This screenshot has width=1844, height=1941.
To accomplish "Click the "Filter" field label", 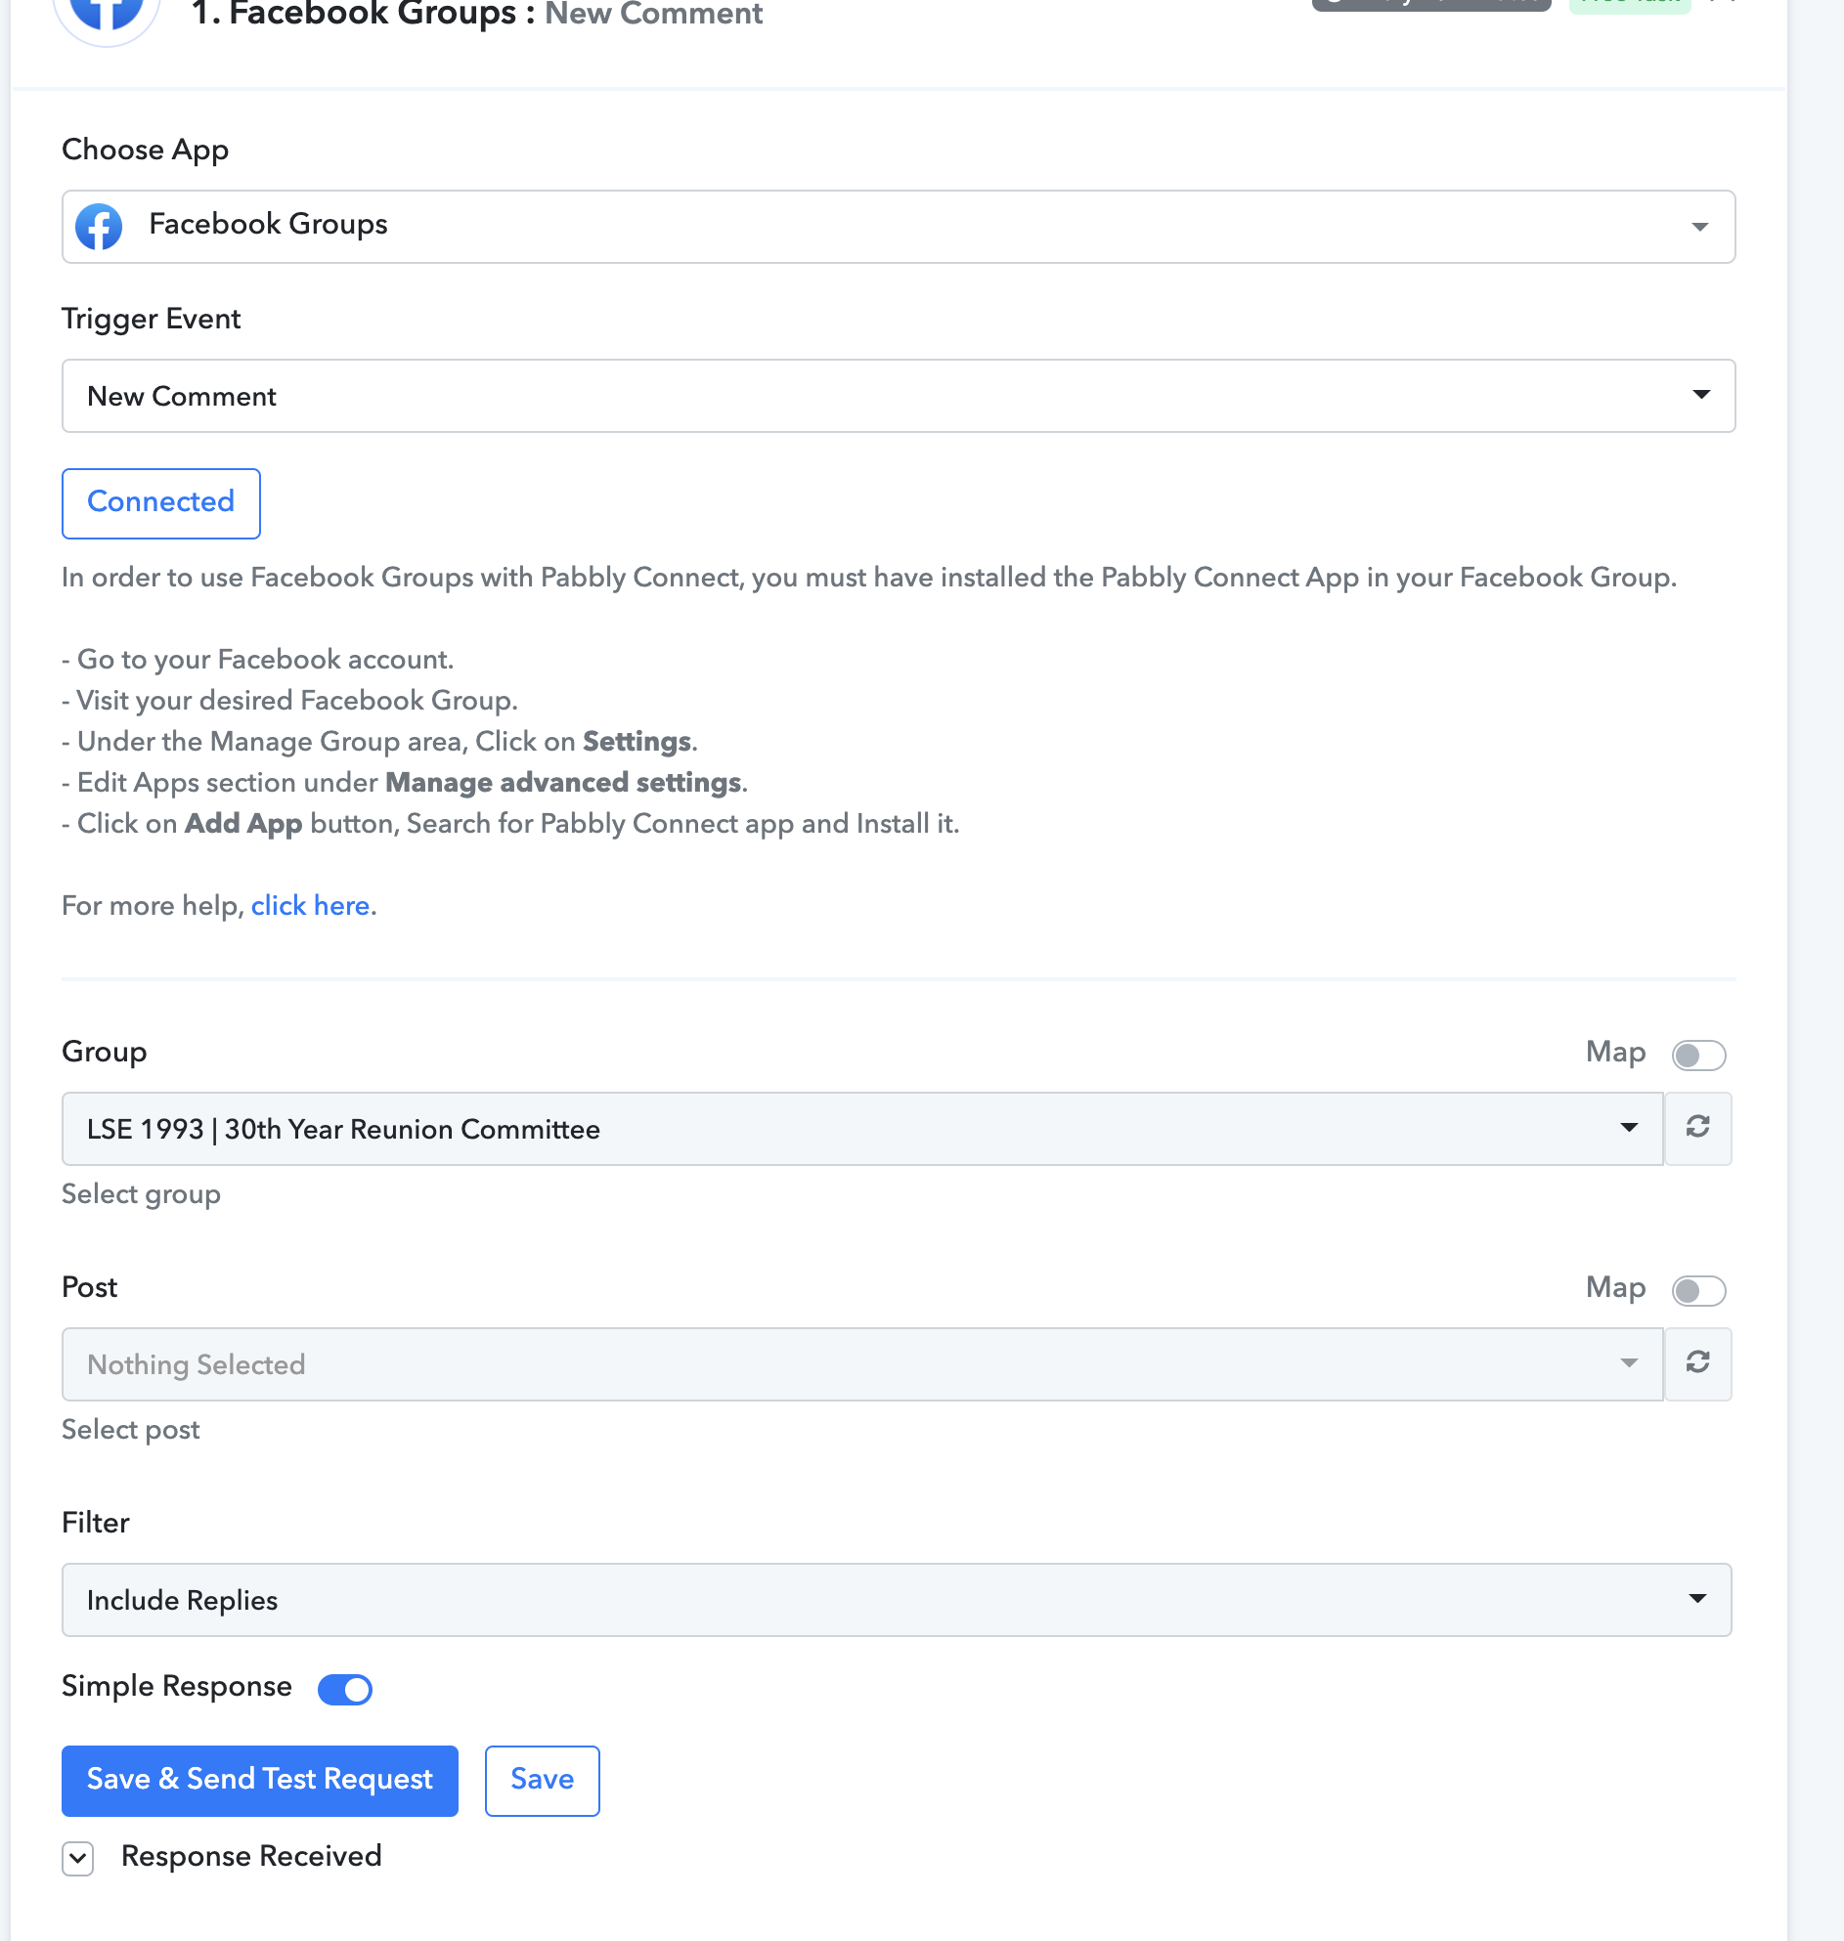I will 96,1523.
